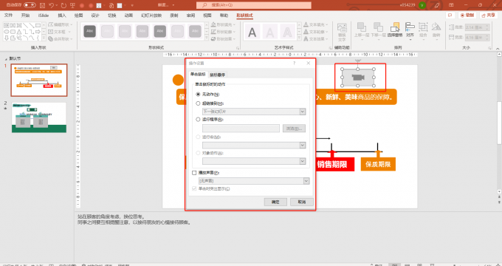This screenshot has height=266, width=502.
Task: Select the straight line shape in gallery
Action: point(25,25)
